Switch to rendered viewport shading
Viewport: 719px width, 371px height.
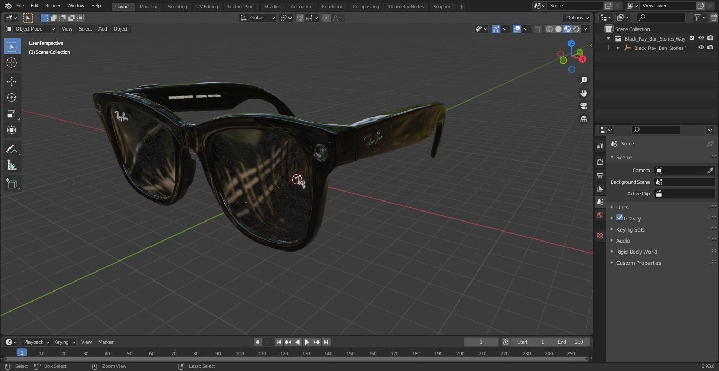pyautogui.click(x=576, y=29)
